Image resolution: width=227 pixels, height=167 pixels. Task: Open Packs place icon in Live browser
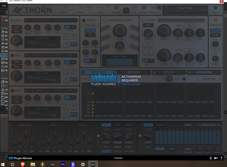point(3,82)
